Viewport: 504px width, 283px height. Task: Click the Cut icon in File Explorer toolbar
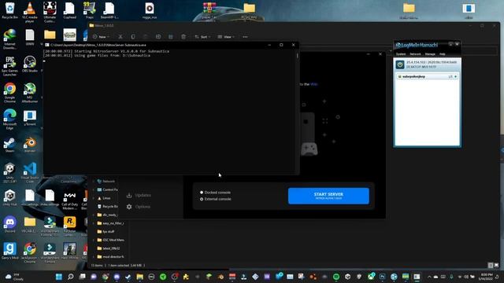pos(120,37)
